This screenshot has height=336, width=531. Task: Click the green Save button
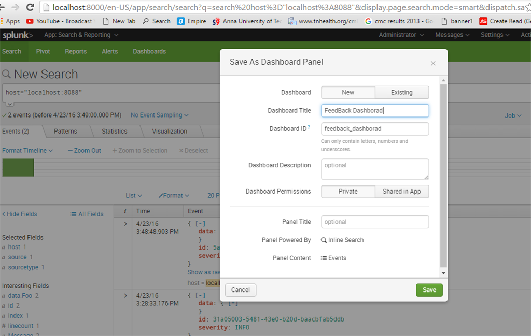tap(429, 290)
